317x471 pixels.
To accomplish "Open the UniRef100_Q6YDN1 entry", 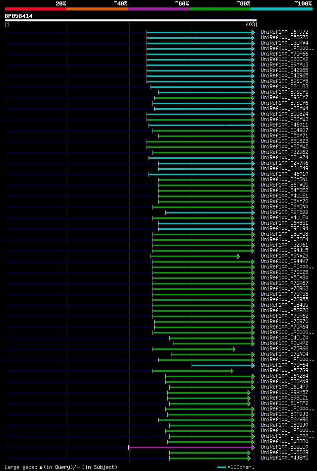I will point(284,180).
